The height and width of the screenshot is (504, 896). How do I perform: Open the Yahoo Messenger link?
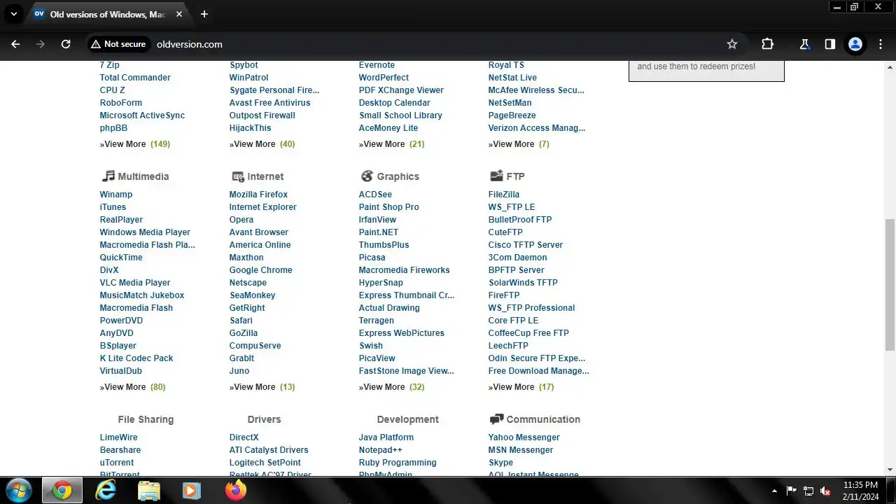tap(524, 437)
